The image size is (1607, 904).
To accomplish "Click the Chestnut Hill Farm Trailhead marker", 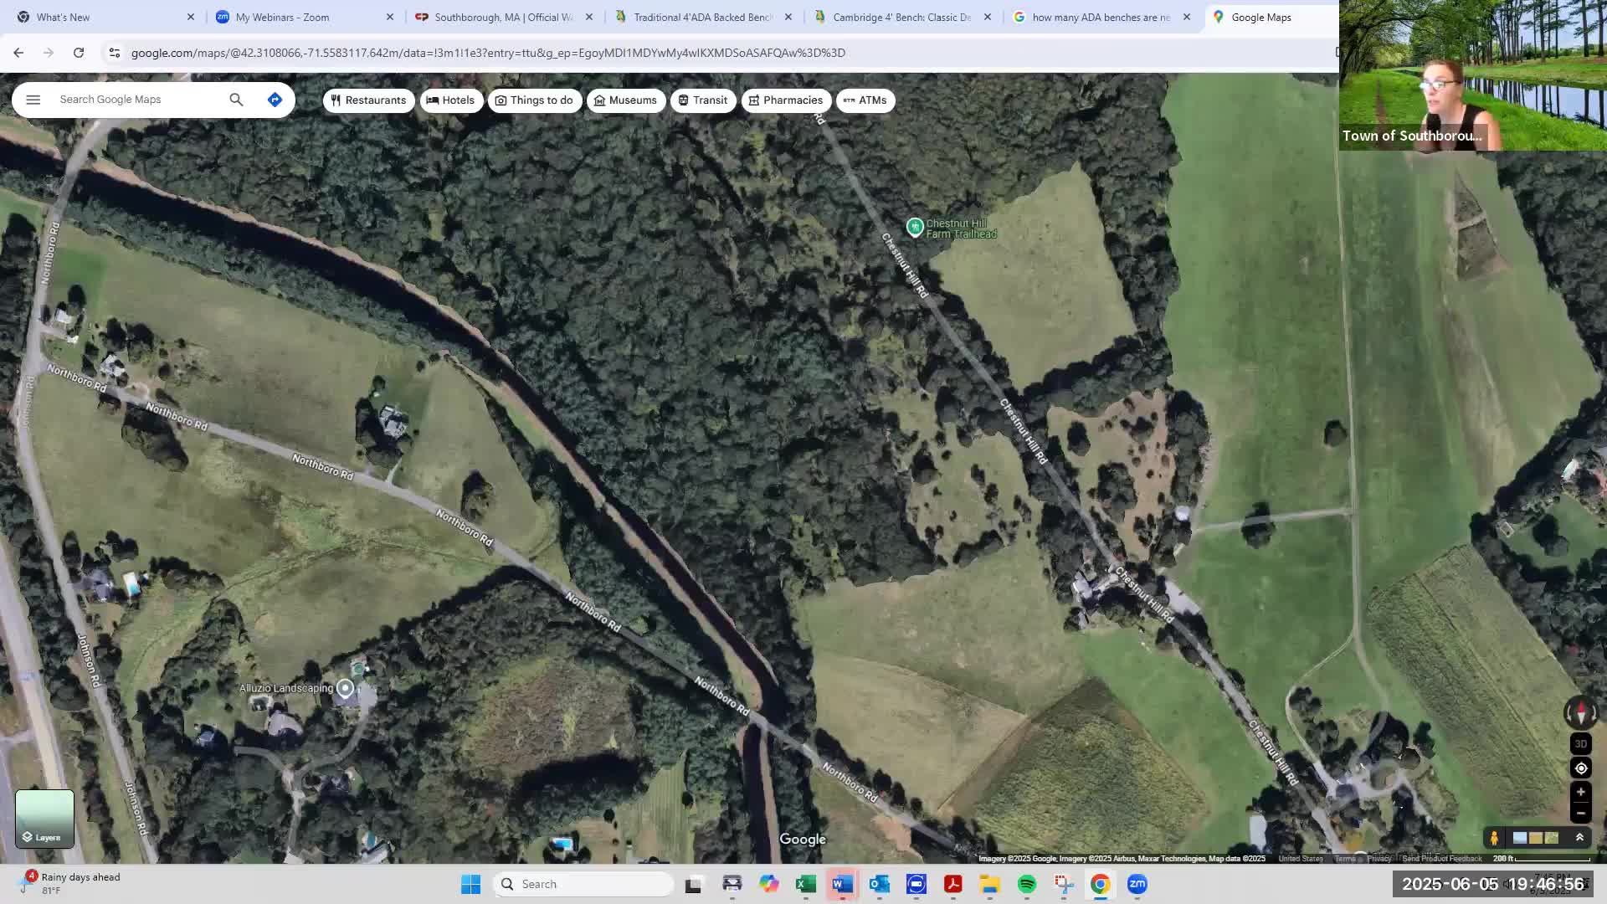I will click(x=915, y=226).
